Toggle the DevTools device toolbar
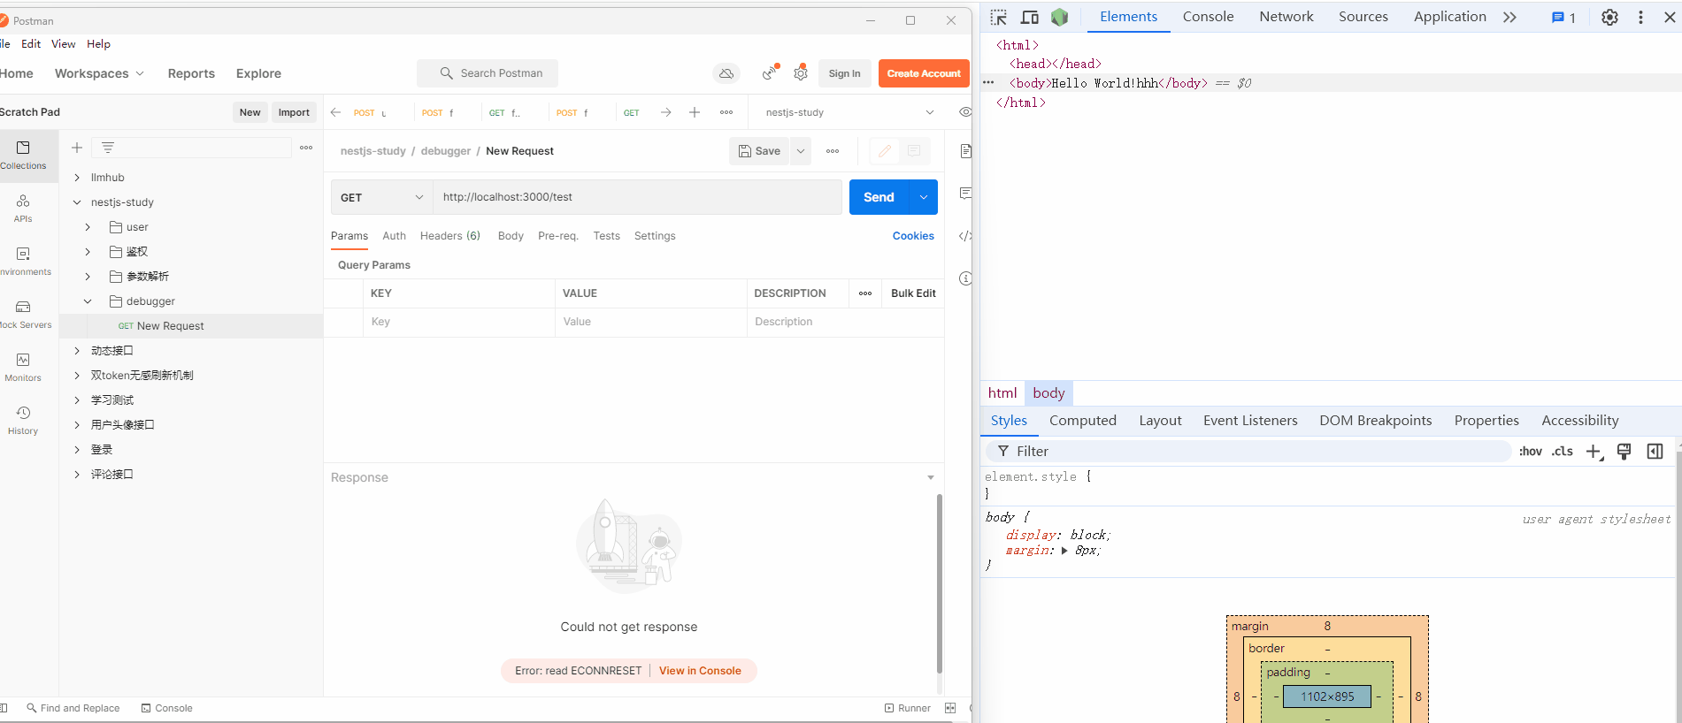 pyautogui.click(x=1030, y=17)
